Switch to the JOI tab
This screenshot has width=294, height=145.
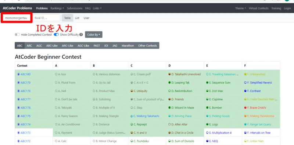pyautogui.click(x=106, y=46)
